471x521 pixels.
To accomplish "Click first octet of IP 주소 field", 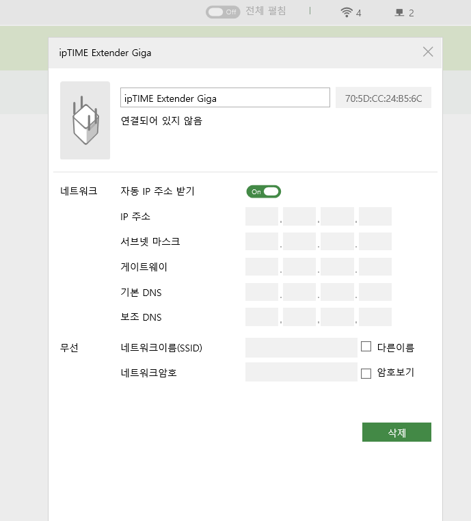I will tap(262, 216).
